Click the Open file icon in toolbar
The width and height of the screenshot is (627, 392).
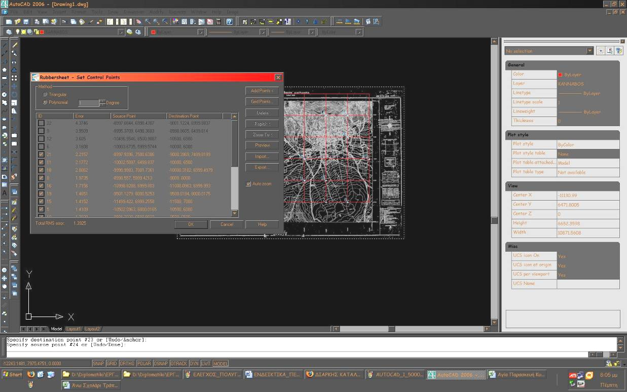(17, 22)
